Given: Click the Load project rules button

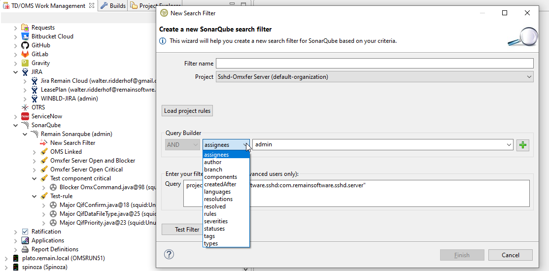Looking at the screenshot, I should 187,111.
